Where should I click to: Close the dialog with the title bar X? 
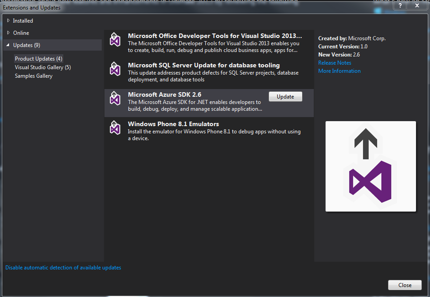tap(417, 5)
